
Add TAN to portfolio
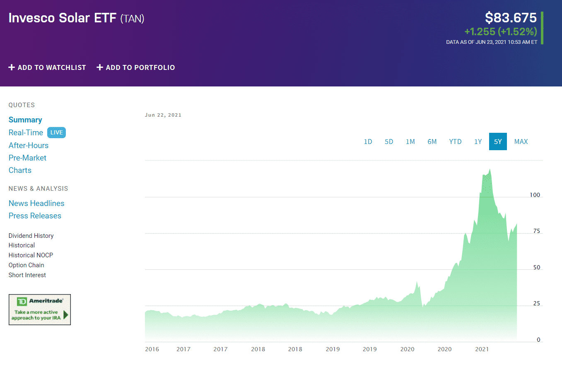[x=136, y=67]
